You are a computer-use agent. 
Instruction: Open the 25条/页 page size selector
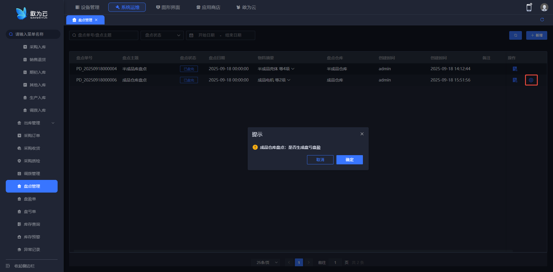pyautogui.click(x=267, y=263)
